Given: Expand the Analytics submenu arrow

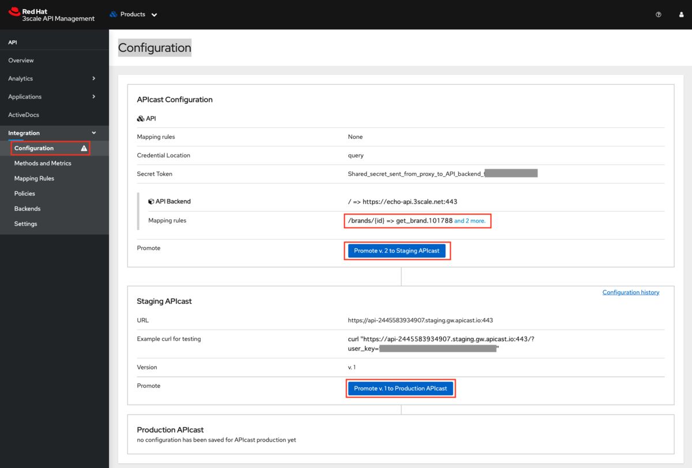Looking at the screenshot, I should coord(94,78).
